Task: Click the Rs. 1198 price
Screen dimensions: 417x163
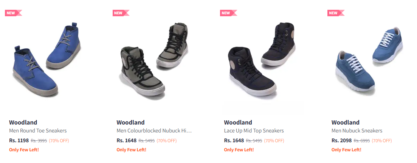Action: point(19,140)
